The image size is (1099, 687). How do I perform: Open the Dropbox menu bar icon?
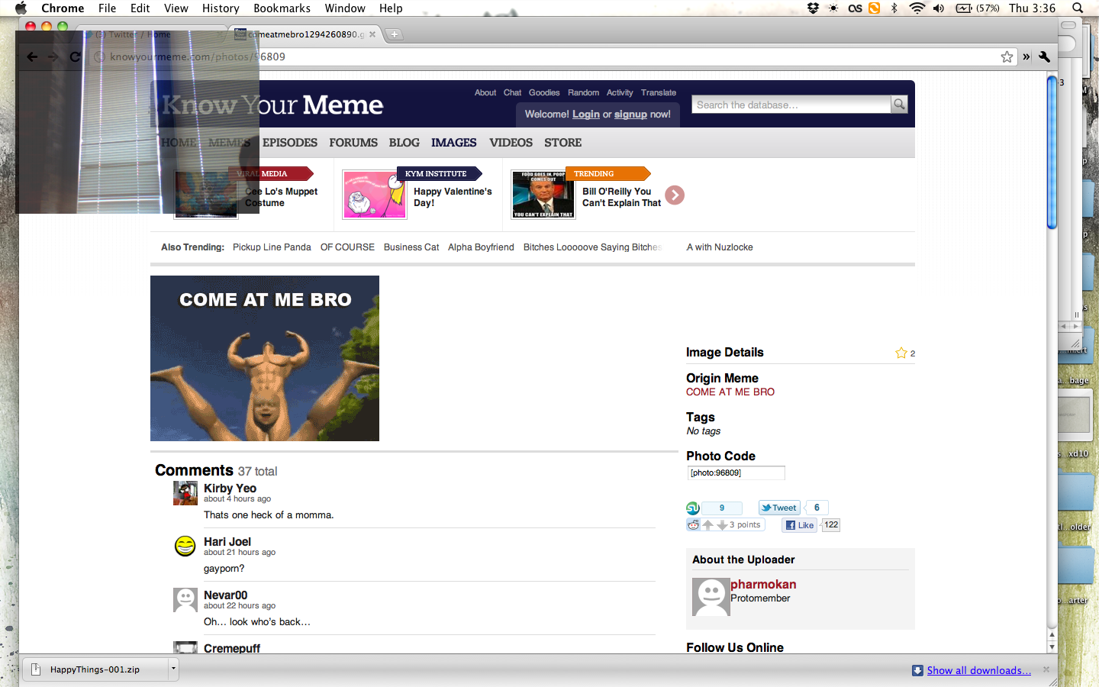point(813,8)
